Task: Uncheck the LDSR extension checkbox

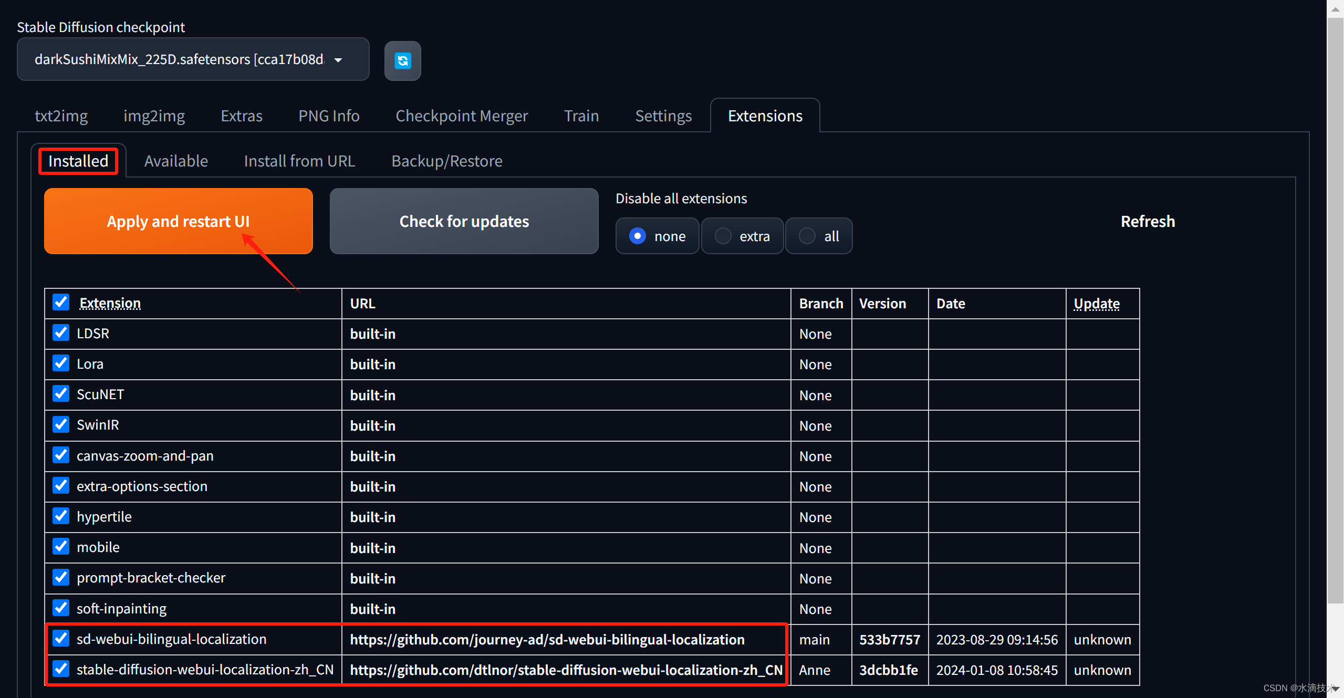Action: tap(61, 333)
